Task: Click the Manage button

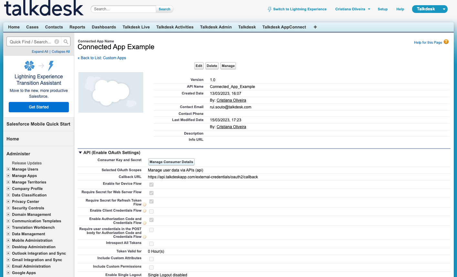Action: [x=228, y=66]
